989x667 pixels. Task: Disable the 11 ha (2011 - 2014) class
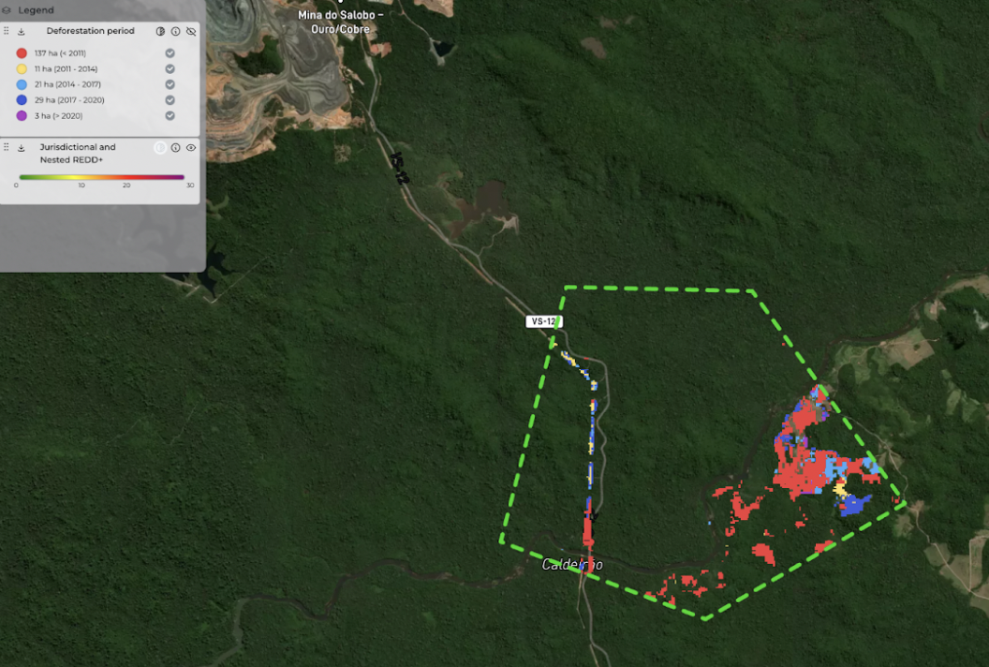pyautogui.click(x=170, y=69)
